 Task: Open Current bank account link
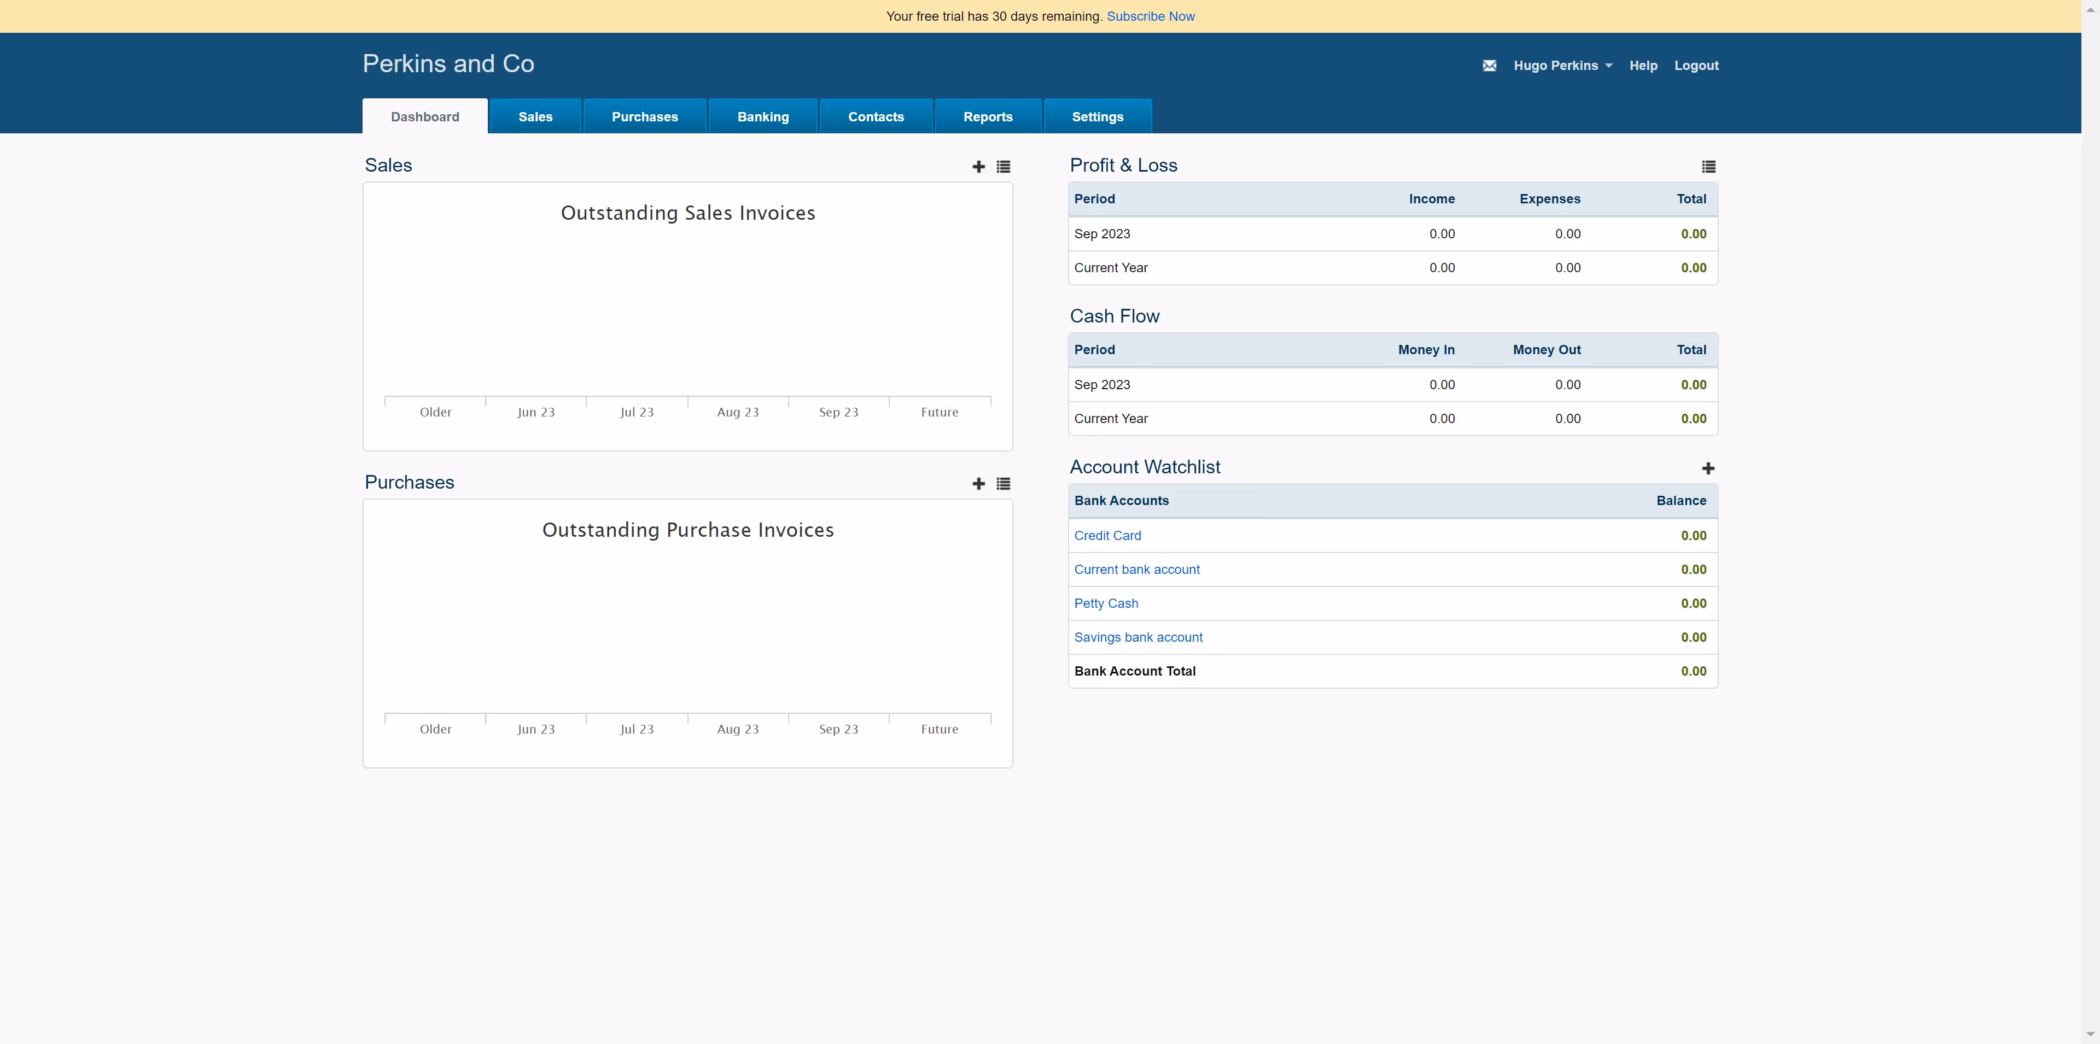click(1136, 570)
